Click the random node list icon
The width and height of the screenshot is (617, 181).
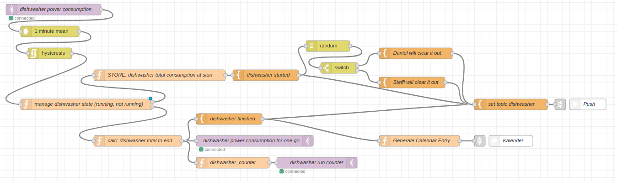pyautogui.click(x=311, y=46)
